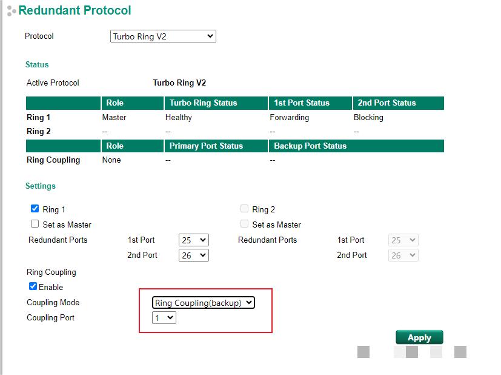Open Ring 1 2nd Port dropdown
The width and height of the screenshot is (501, 375).
194,255
